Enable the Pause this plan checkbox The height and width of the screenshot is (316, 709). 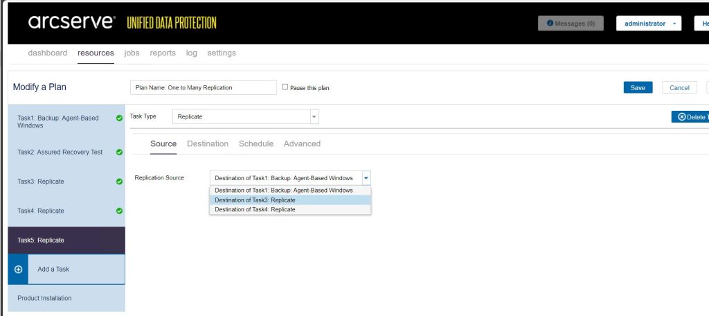tap(285, 87)
